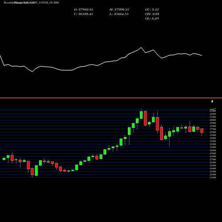Screen dimensions: 222x222
Task: Click the OC: 3.12 reading
Action: pyautogui.click(x=152, y=9)
